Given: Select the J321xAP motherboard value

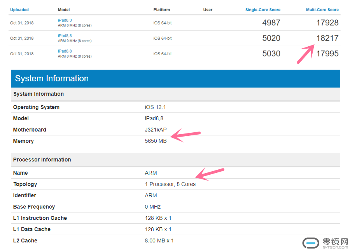Looking at the screenshot, I should click(156, 130).
